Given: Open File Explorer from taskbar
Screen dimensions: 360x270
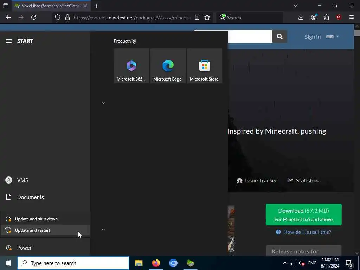Looking at the screenshot, I should click(x=139, y=263).
